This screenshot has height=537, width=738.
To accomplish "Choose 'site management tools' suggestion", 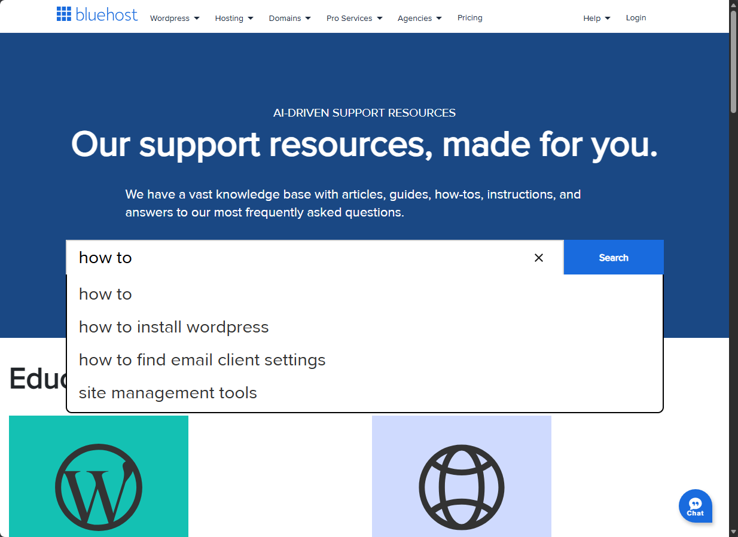I will [x=167, y=393].
